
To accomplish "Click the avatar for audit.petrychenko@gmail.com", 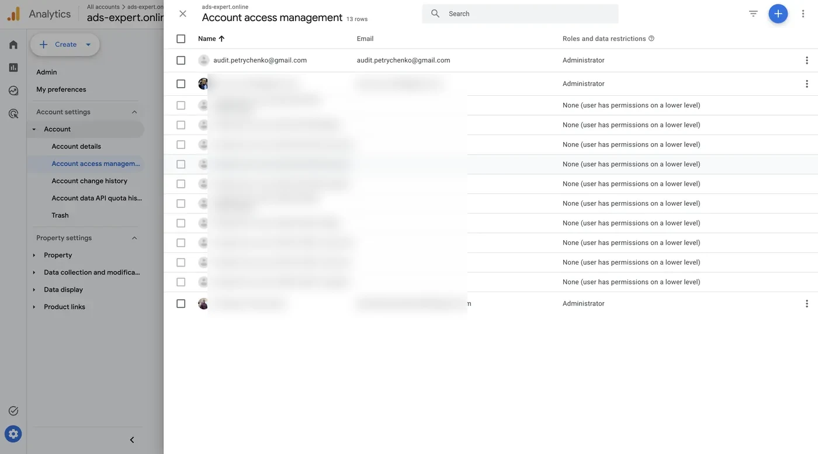I will tap(203, 60).
